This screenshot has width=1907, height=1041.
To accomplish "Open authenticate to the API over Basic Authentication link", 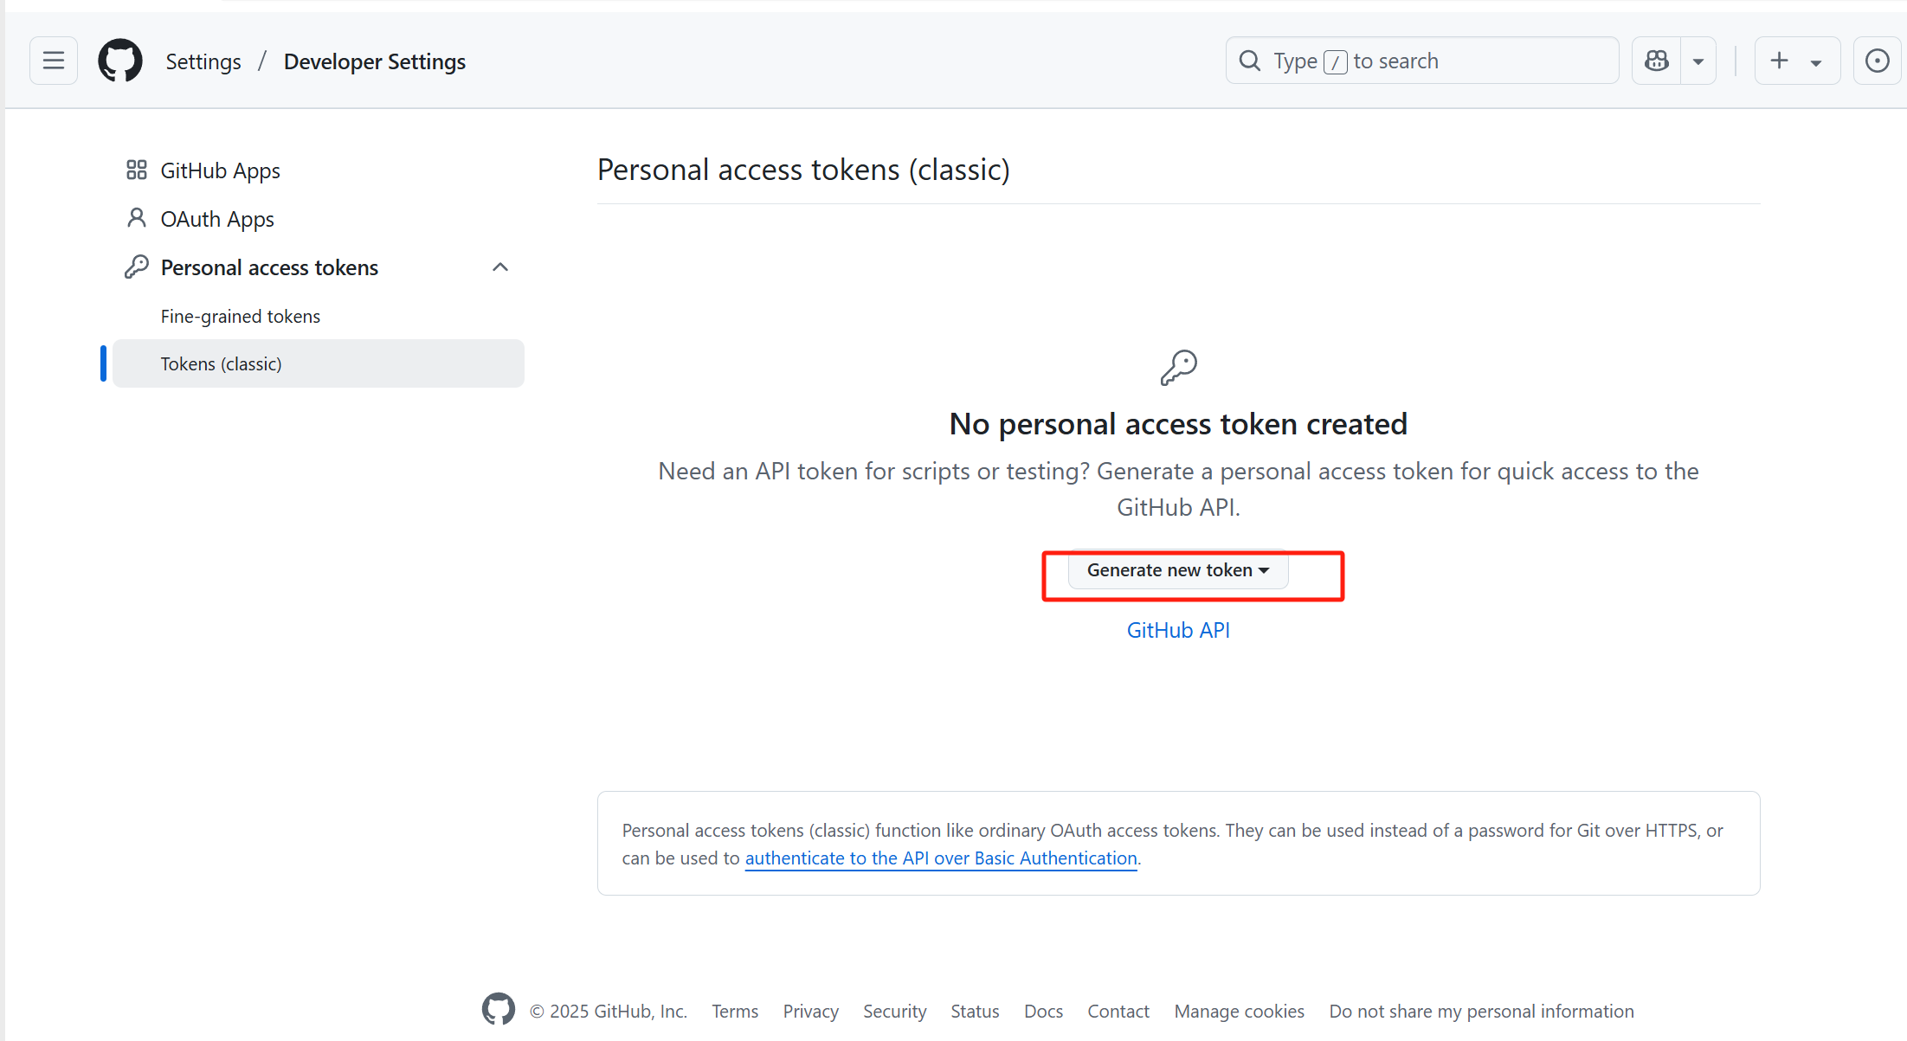I will pyautogui.click(x=940, y=858).
